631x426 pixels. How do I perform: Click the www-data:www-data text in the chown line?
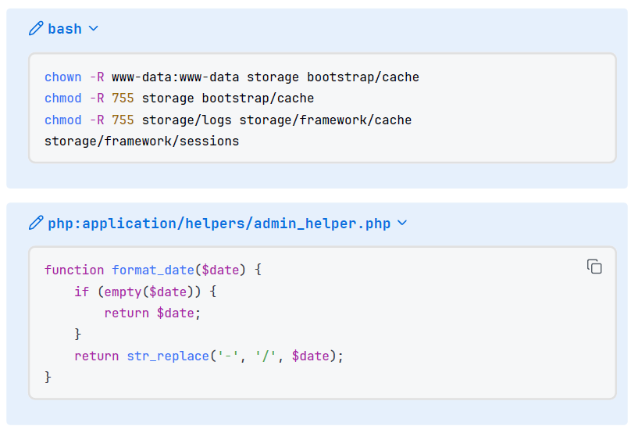pyautogui.click(x=176, y=77)
